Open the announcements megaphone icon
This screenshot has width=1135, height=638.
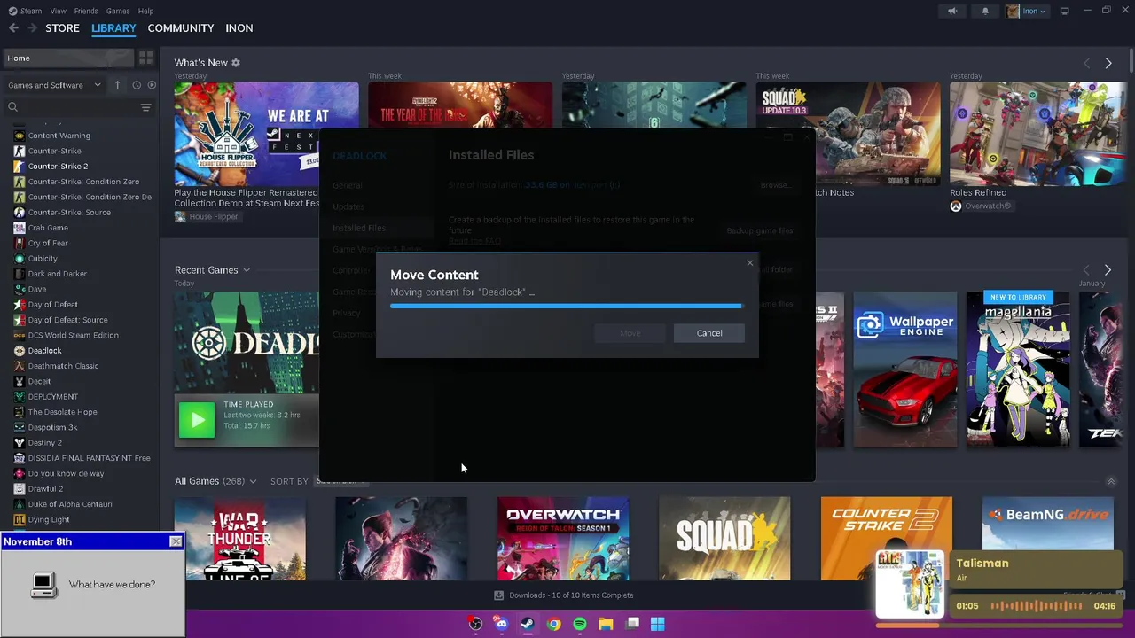[x=952, y=11]
